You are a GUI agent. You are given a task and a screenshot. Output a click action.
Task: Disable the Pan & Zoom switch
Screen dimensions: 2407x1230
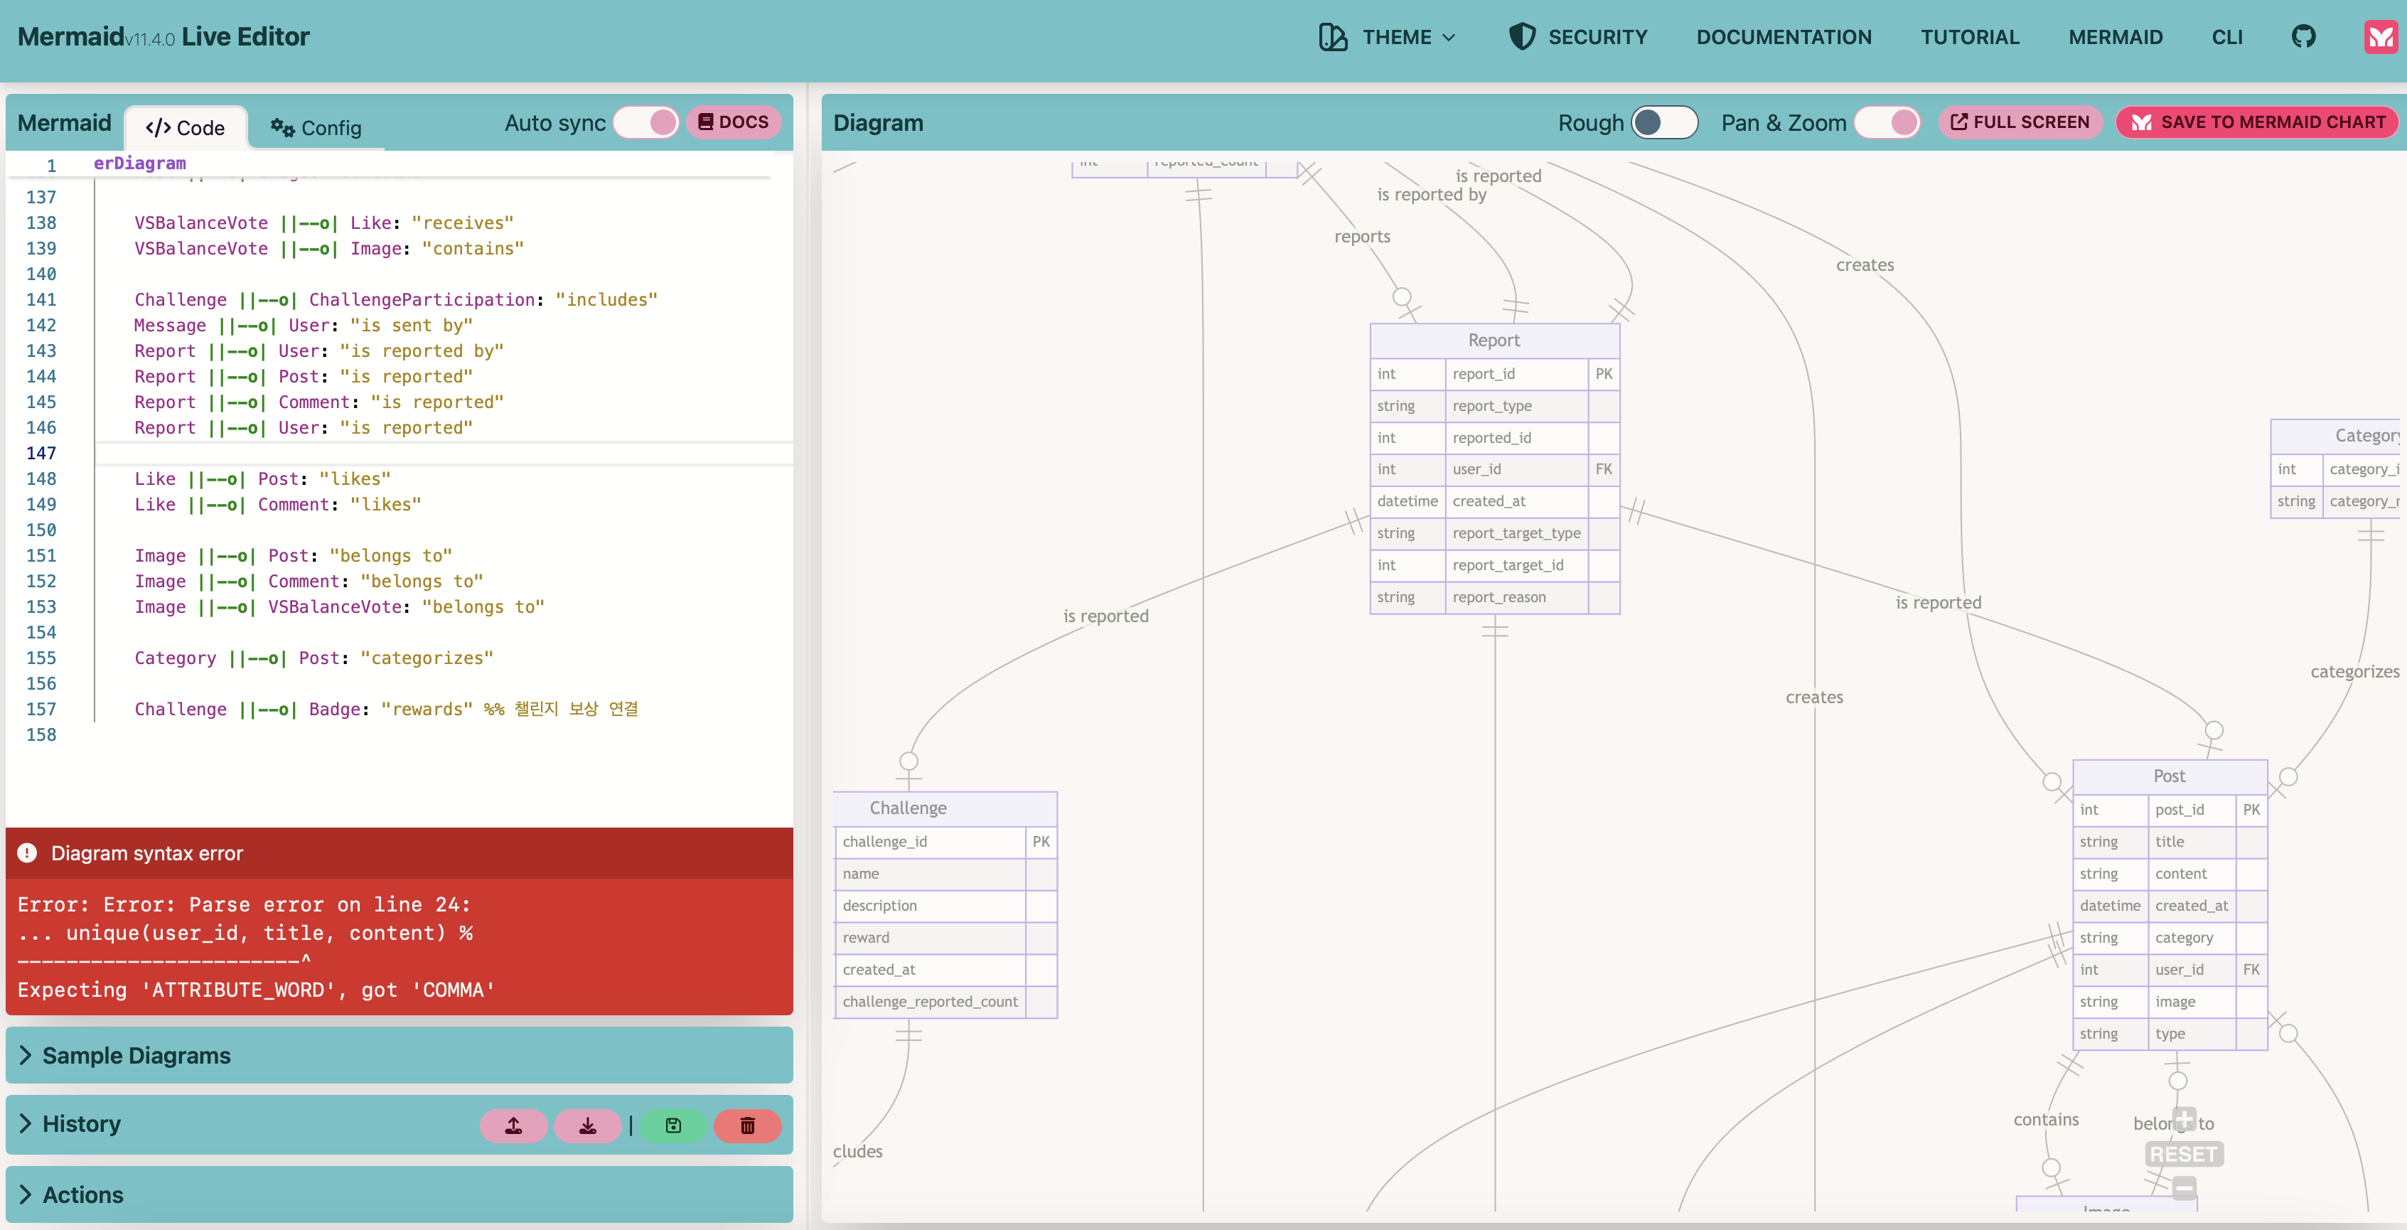pos(1887,122)
